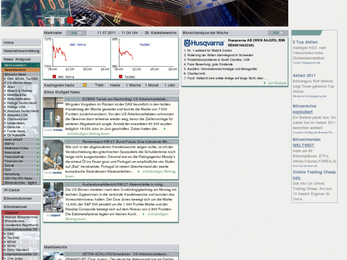Click zur Analyse link
347x260 pixels.
click(277, 83)
